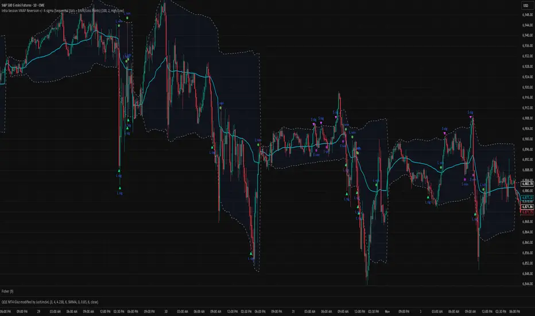Click the date label 3 on time axis

pyautogui.click(x=420, y=311)
